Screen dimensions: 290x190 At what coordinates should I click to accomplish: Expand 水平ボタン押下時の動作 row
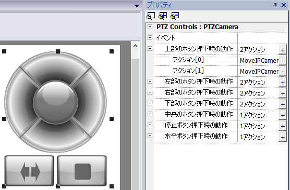[150, 135]
